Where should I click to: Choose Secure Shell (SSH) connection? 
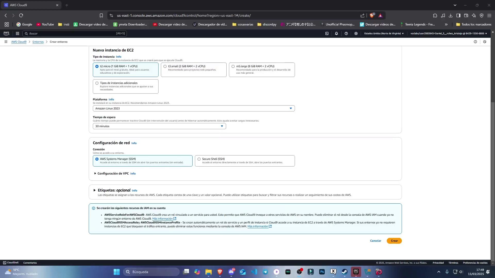[199, 159]
